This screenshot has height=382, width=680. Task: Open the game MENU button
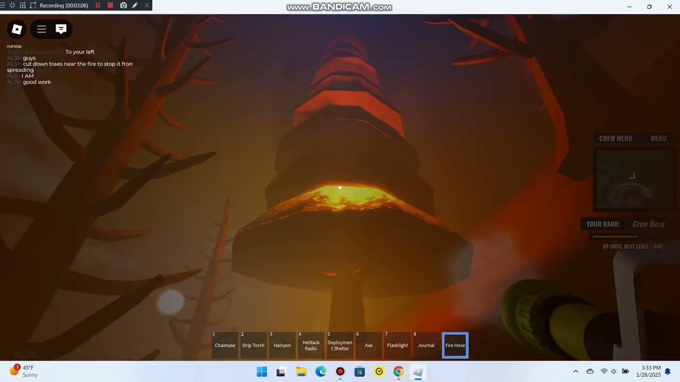pyautogui.click(x=658, y=138)
